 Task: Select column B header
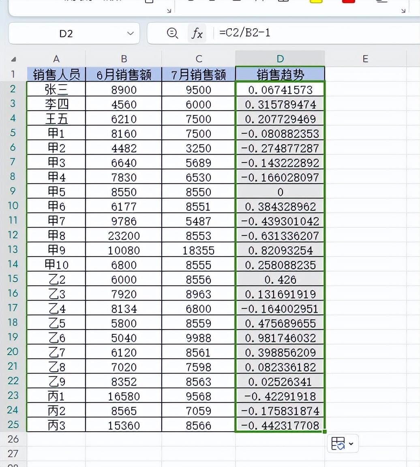click(124, 59)
